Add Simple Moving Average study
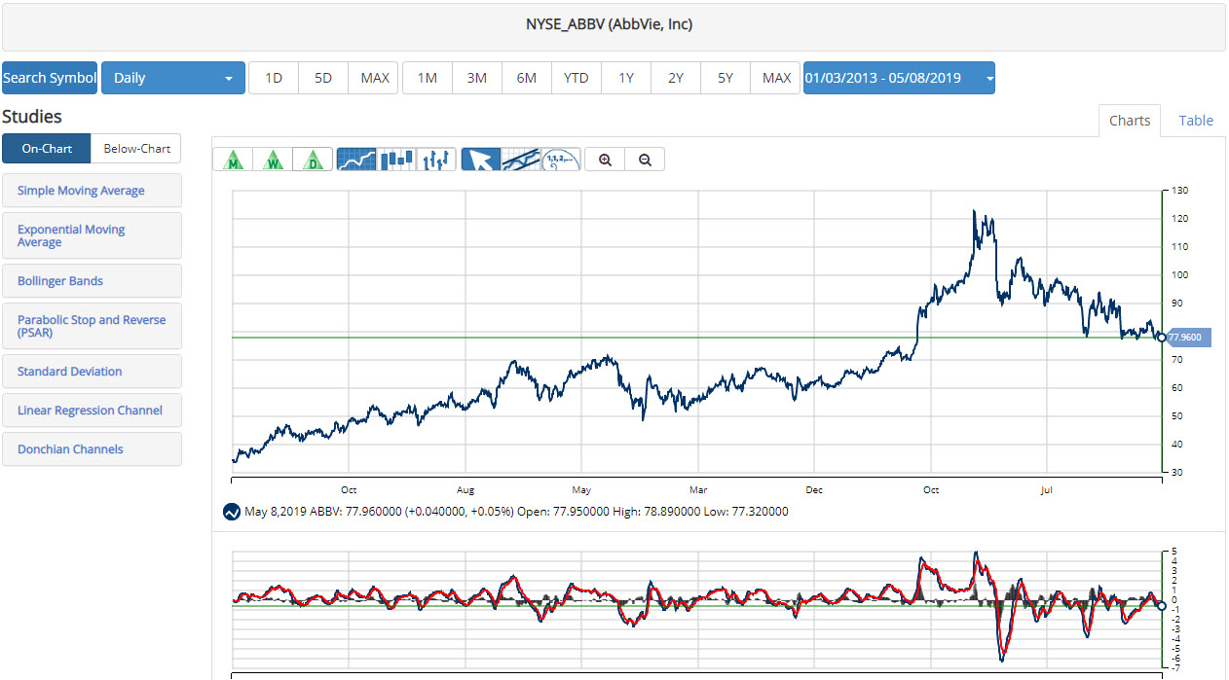Screen dimensions: 1229x680 click(92, 191)
